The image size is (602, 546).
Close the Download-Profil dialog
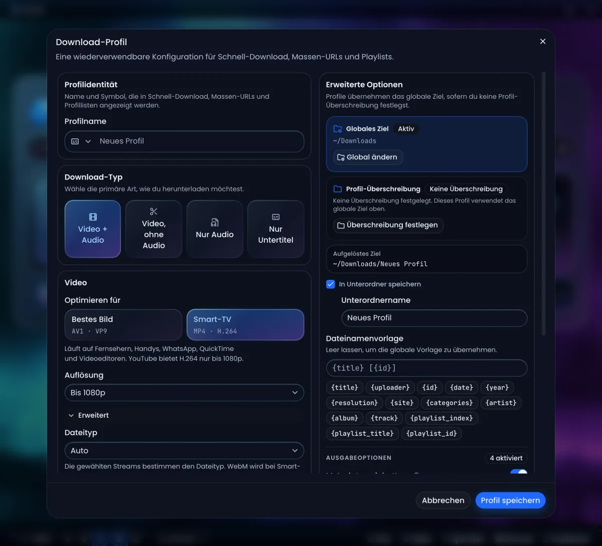point(542,42)
